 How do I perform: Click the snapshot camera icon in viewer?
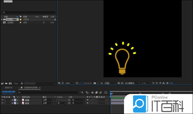95,83
